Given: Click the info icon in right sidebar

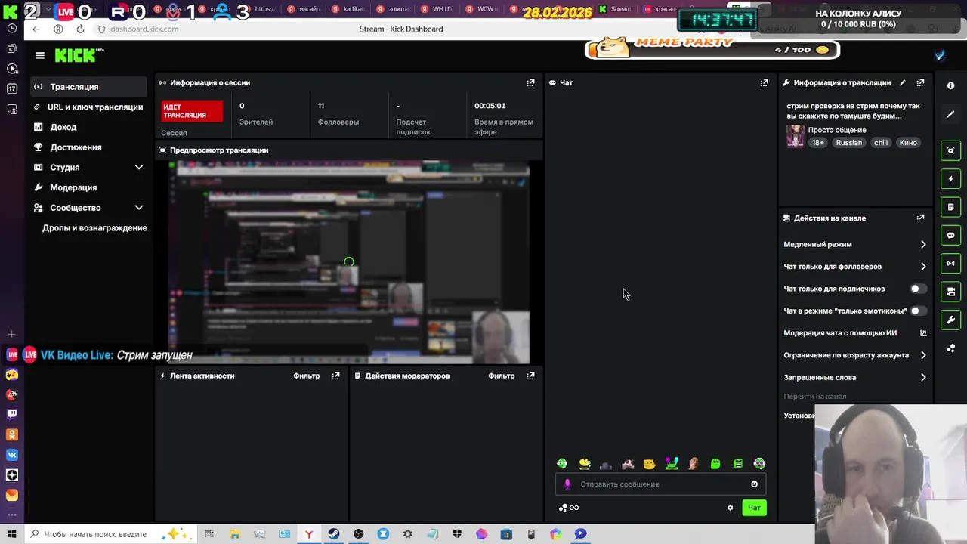Looking at the screenshot, I should coord(950,86).
